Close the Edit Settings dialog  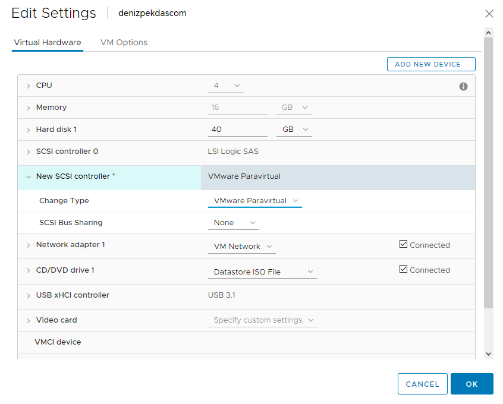pyautogui.click(x=489, y=14)
